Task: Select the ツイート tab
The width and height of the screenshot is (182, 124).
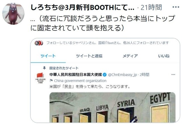Action: point(48,56)
